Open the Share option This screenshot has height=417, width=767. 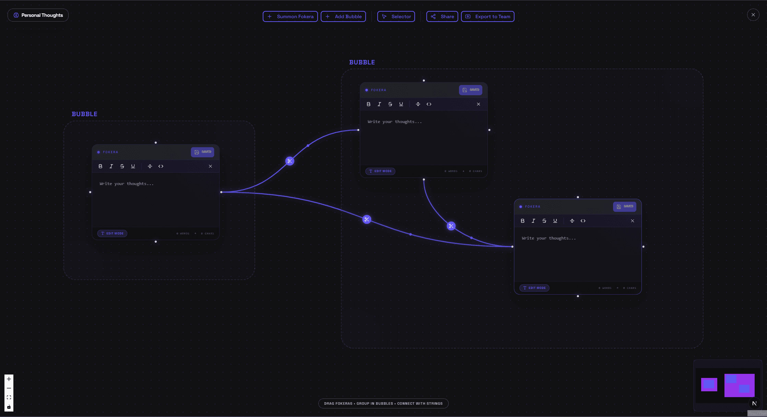point(442,16)
